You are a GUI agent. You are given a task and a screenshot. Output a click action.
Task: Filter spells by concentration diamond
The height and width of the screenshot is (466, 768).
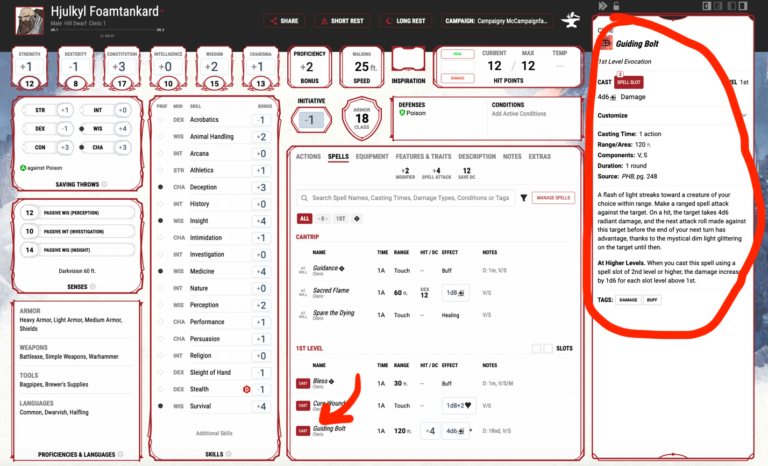coord(357,219)
